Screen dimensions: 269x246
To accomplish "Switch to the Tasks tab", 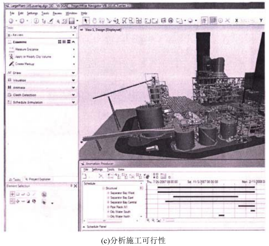I will (15, 179).
